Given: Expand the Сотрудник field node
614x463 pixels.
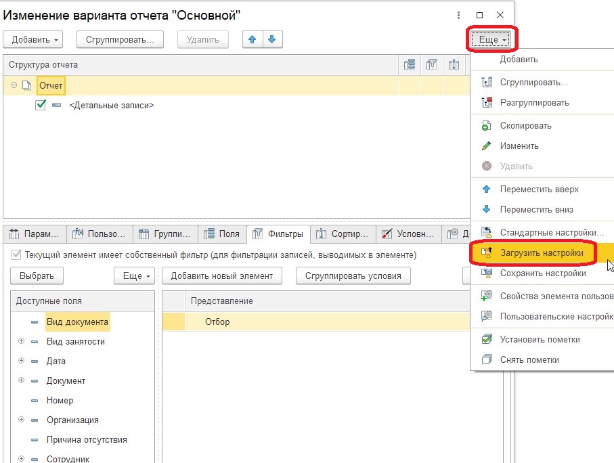Looking at the screenshot, I should tap(21, 459).
